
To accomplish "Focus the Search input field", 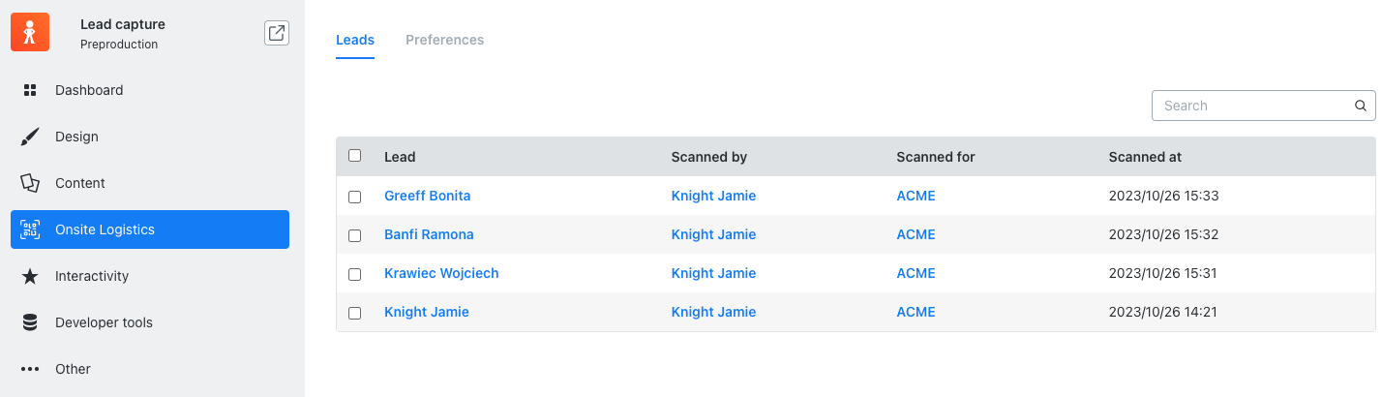I will pyautogui.click(x=1263, y=106).
